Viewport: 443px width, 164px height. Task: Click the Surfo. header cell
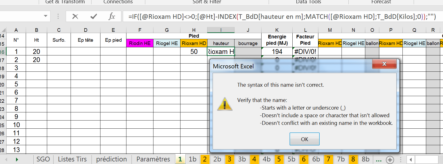tap(59, 40)
